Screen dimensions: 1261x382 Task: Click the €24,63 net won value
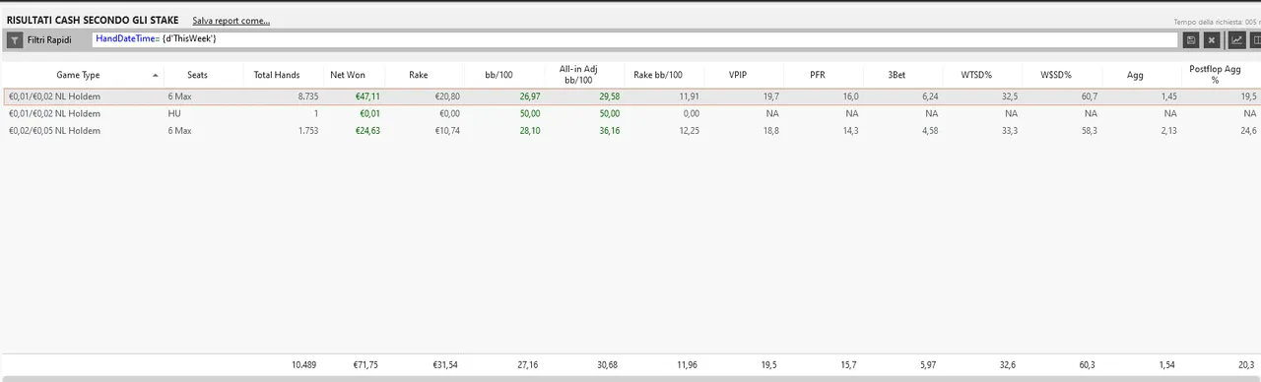click(x=367, y=130)
